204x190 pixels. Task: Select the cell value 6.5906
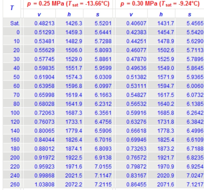(103, 131)
